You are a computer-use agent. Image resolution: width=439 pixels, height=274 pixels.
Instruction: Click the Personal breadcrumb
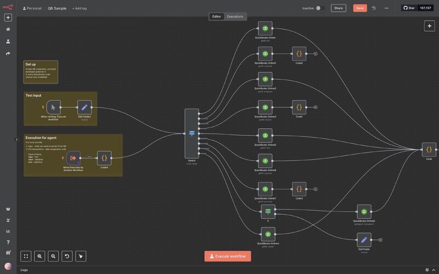32,8
